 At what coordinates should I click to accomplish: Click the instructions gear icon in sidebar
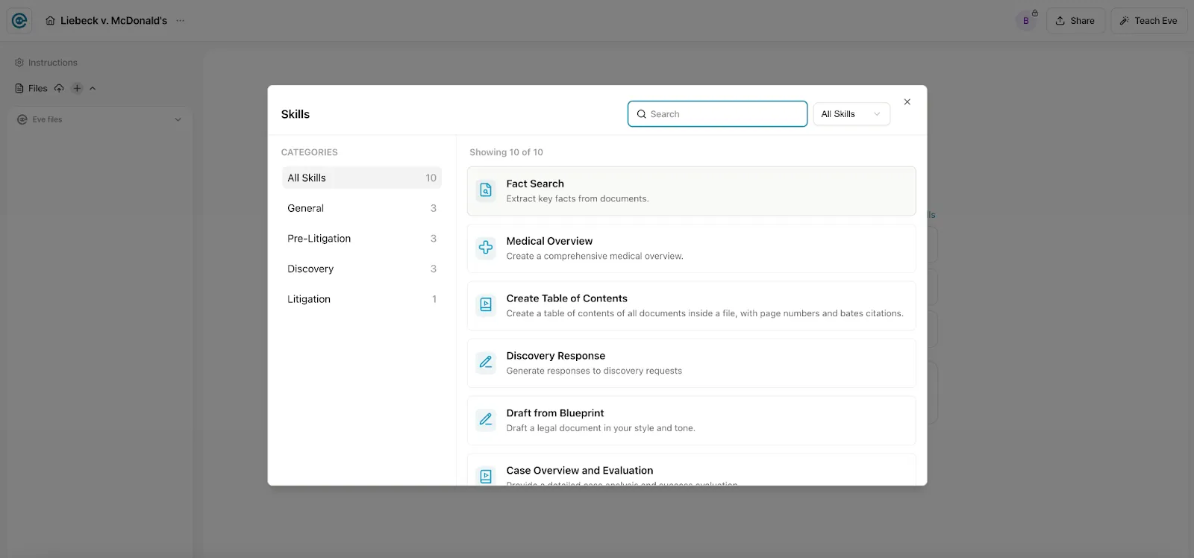pos(19,63)
